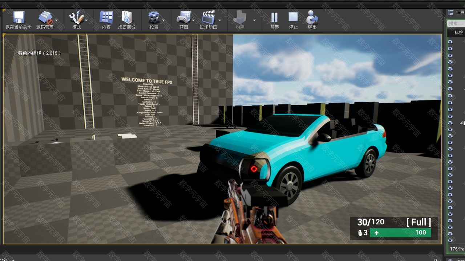Open the Unreal Marketplace (虚幻商城) icon
This screenshot has height=261, width=465.
126,17
